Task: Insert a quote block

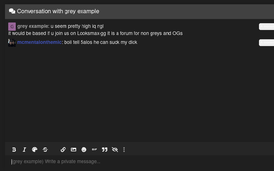Action: pos(104,150)
